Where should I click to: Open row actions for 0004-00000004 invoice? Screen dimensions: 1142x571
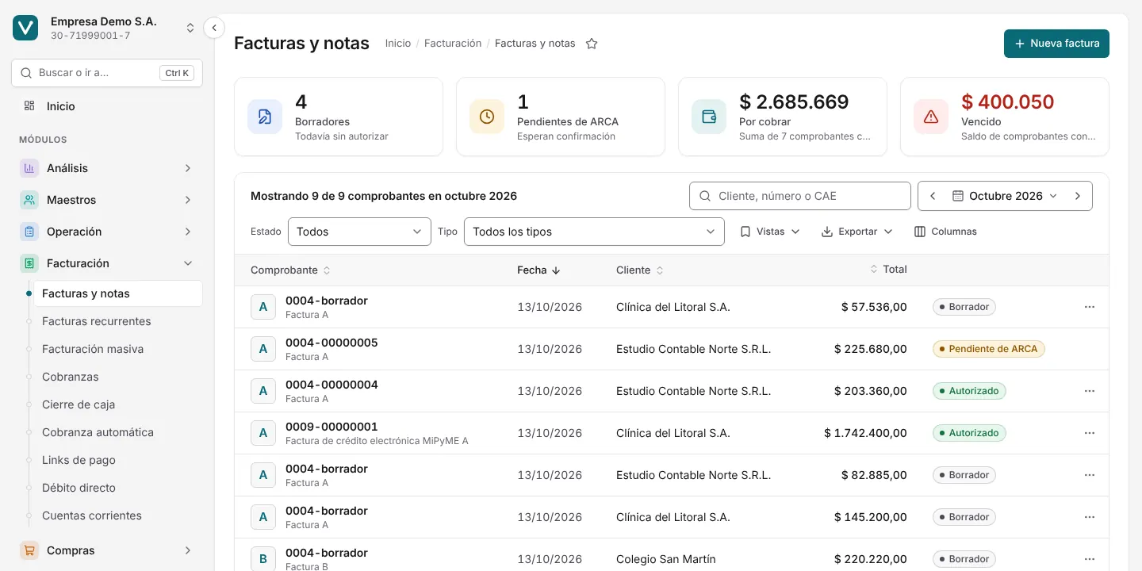[x=1090, y=391]
